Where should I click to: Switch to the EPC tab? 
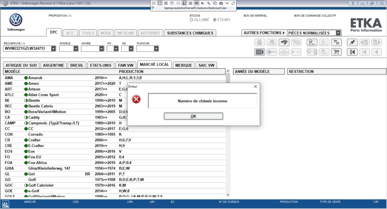[54, 32]
